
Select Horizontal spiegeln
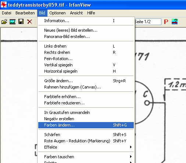tap(86, 71)
